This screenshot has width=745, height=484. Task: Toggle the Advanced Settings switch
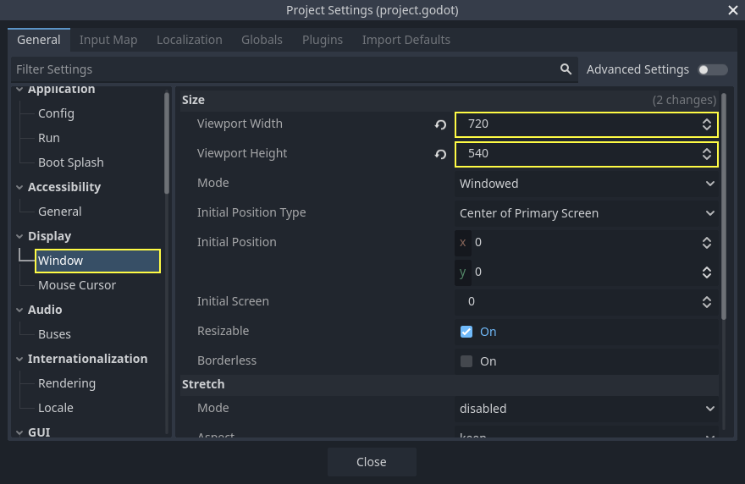712,69
